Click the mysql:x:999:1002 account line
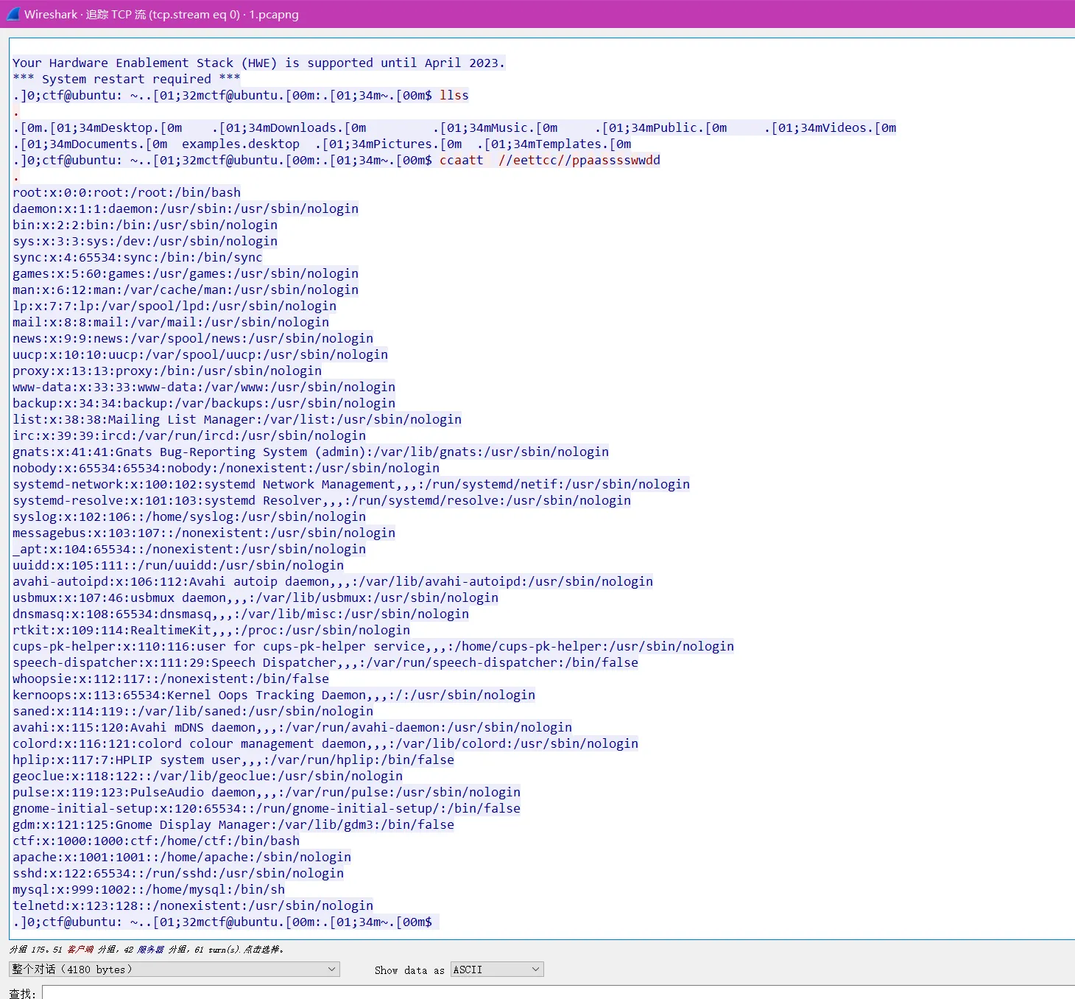Viewport: 1075px width, 999px height. pyautogui.click(x=148, y=890)
